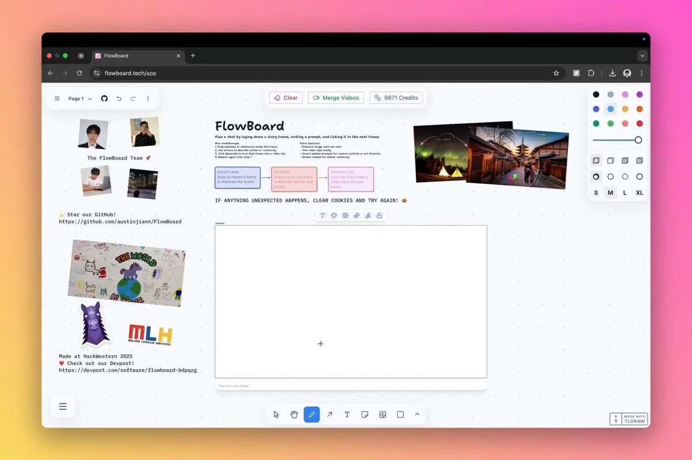The height and width of the screenshot is (460, 692).
Task: Click the Clear button
Action: pos(286,98)
